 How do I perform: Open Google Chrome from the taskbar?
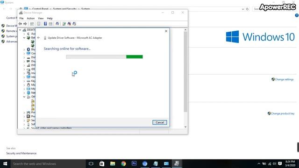click(123, 164)
